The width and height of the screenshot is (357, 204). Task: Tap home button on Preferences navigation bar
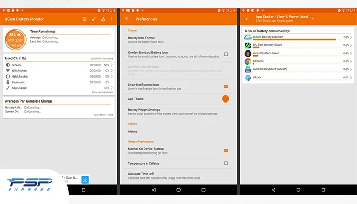pos(178,190)
